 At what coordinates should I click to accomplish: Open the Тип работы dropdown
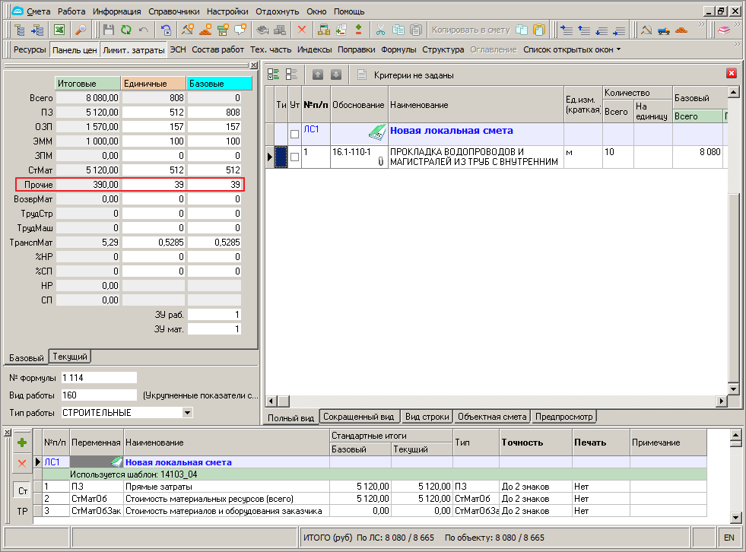[x=188, y=413]
